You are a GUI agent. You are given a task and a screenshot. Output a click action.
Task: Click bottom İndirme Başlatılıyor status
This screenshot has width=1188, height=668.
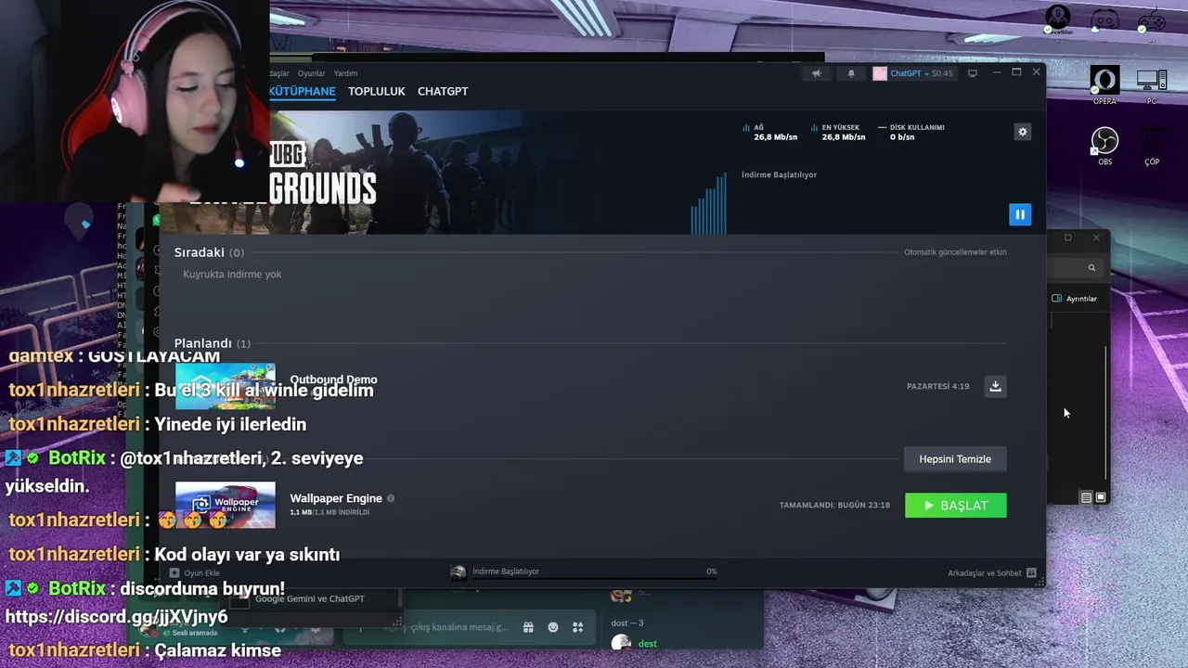point(506,572)
